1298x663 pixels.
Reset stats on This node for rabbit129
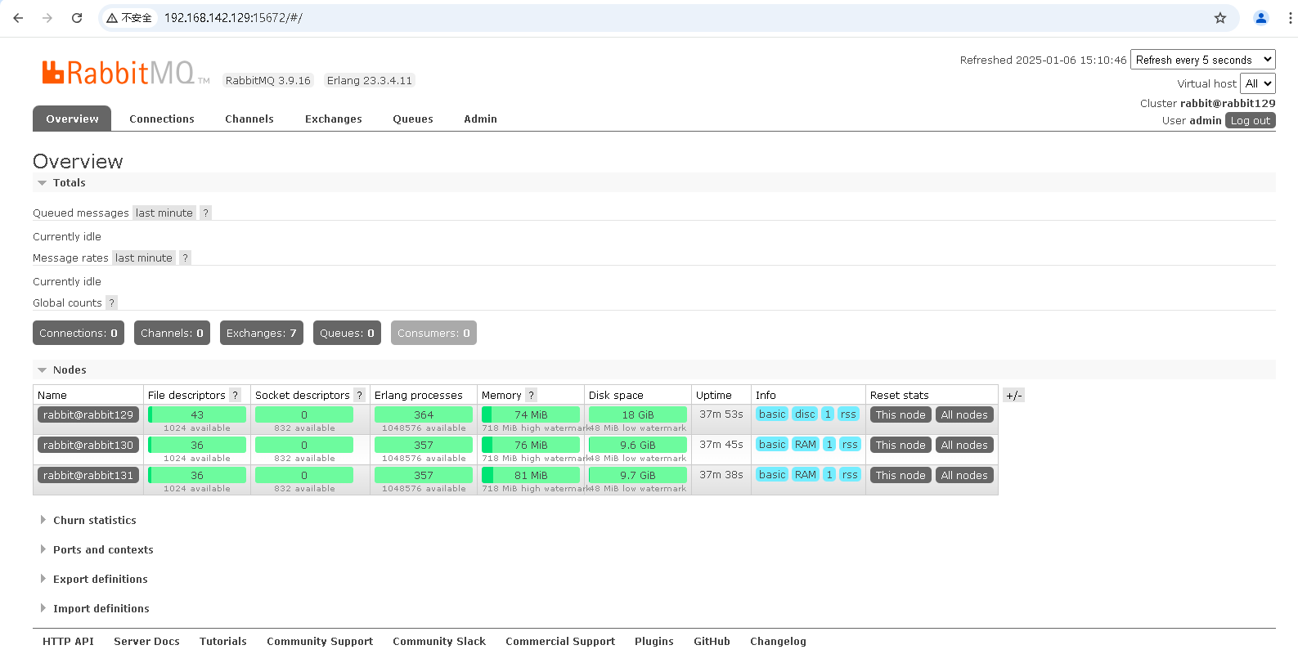click(x=901, y=414)
